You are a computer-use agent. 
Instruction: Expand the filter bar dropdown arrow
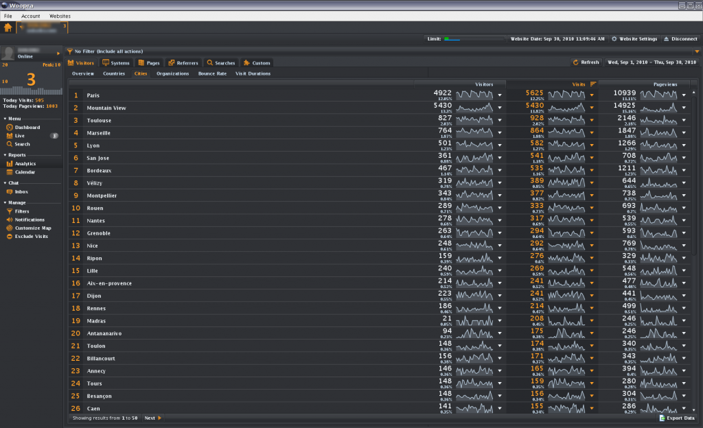pos(697,51)
